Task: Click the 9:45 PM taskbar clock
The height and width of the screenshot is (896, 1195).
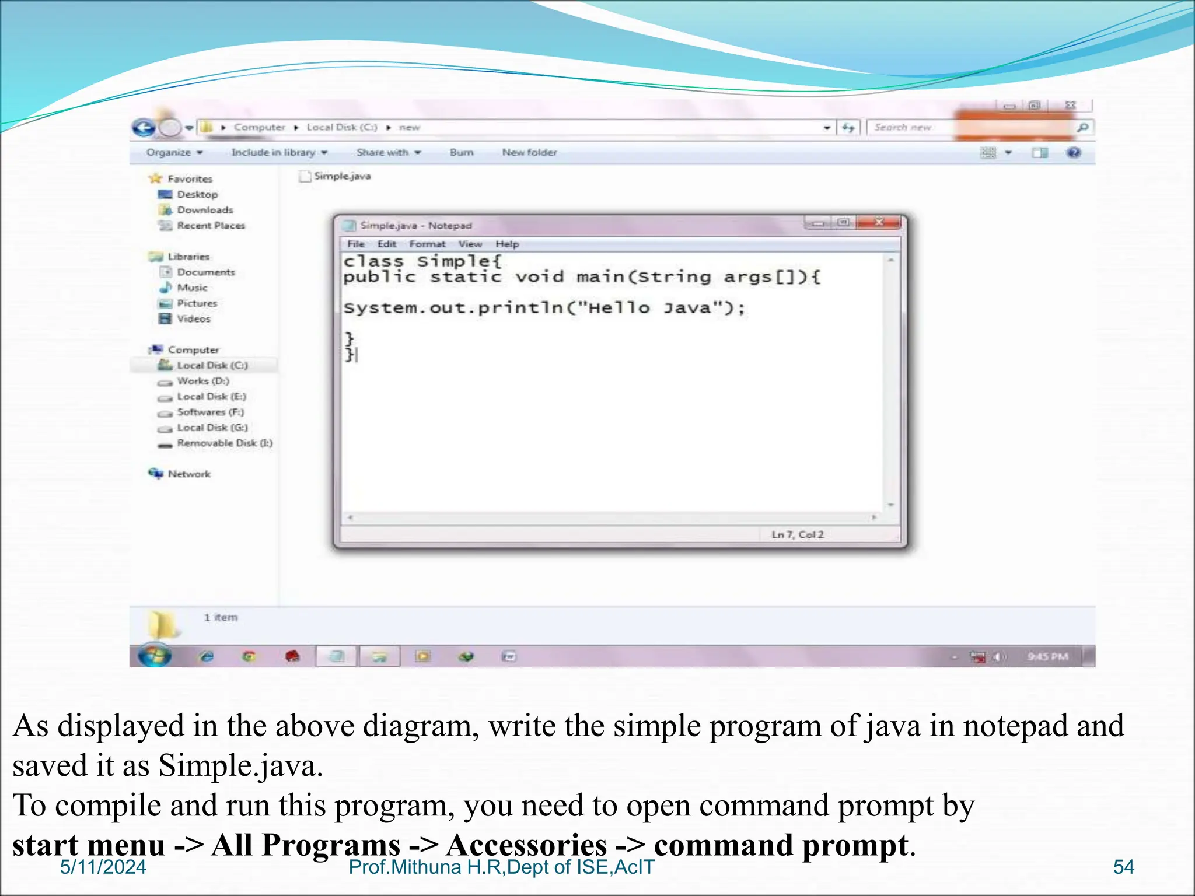Action: coord(1048,657)
